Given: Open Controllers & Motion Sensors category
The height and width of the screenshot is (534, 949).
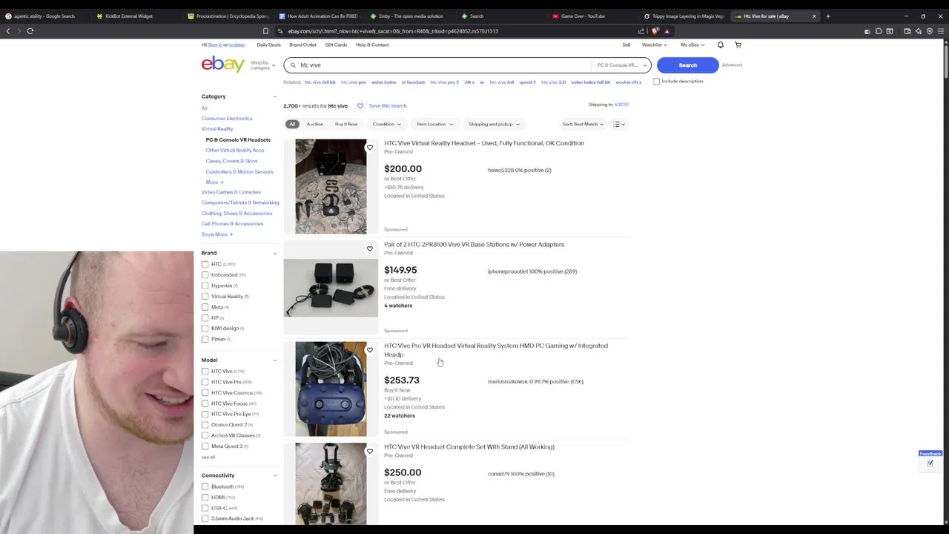Looking at the screenshot, I should point(239,171).
